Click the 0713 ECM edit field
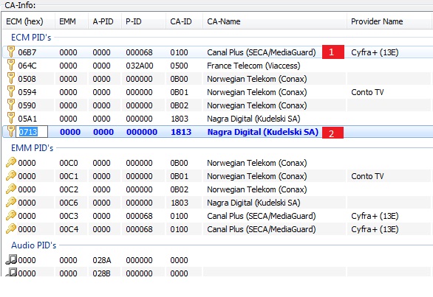Viewport: 433px width, 297px height. pos(33,132)
